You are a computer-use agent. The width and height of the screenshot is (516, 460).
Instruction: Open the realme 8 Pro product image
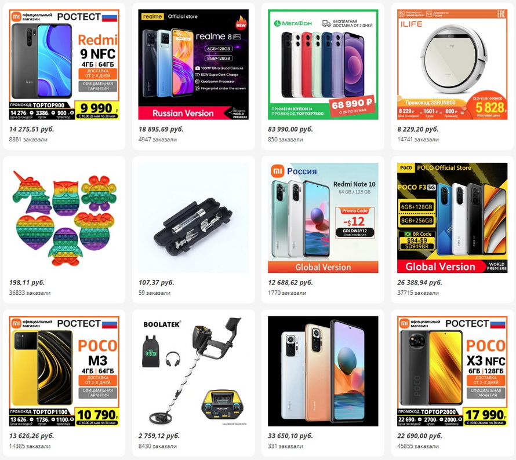(194, 64)
